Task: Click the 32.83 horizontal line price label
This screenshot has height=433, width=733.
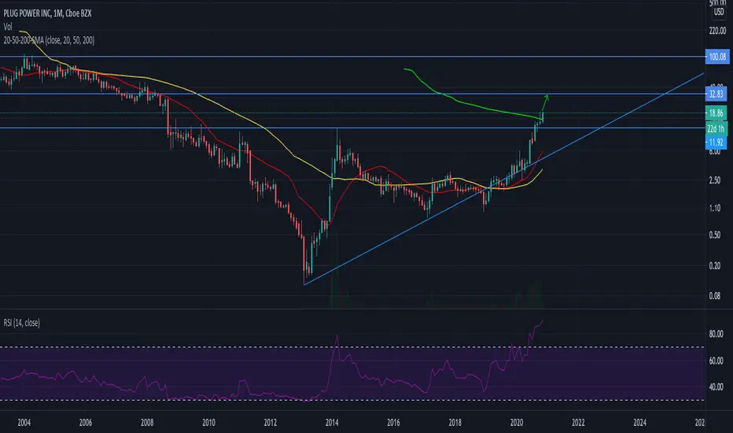Action: (716, 94)
